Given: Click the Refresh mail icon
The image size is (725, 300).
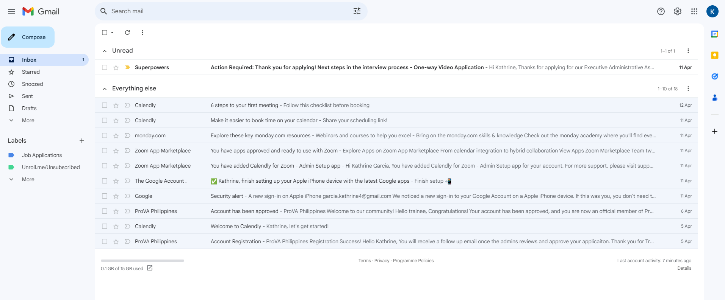Looking at the screenshot, I should point(127,33).
